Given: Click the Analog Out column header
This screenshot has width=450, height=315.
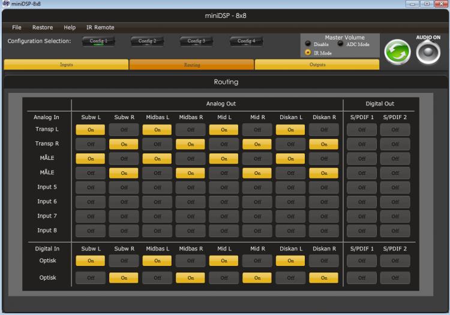Looking at the screenshot, I should pos(221,104).
